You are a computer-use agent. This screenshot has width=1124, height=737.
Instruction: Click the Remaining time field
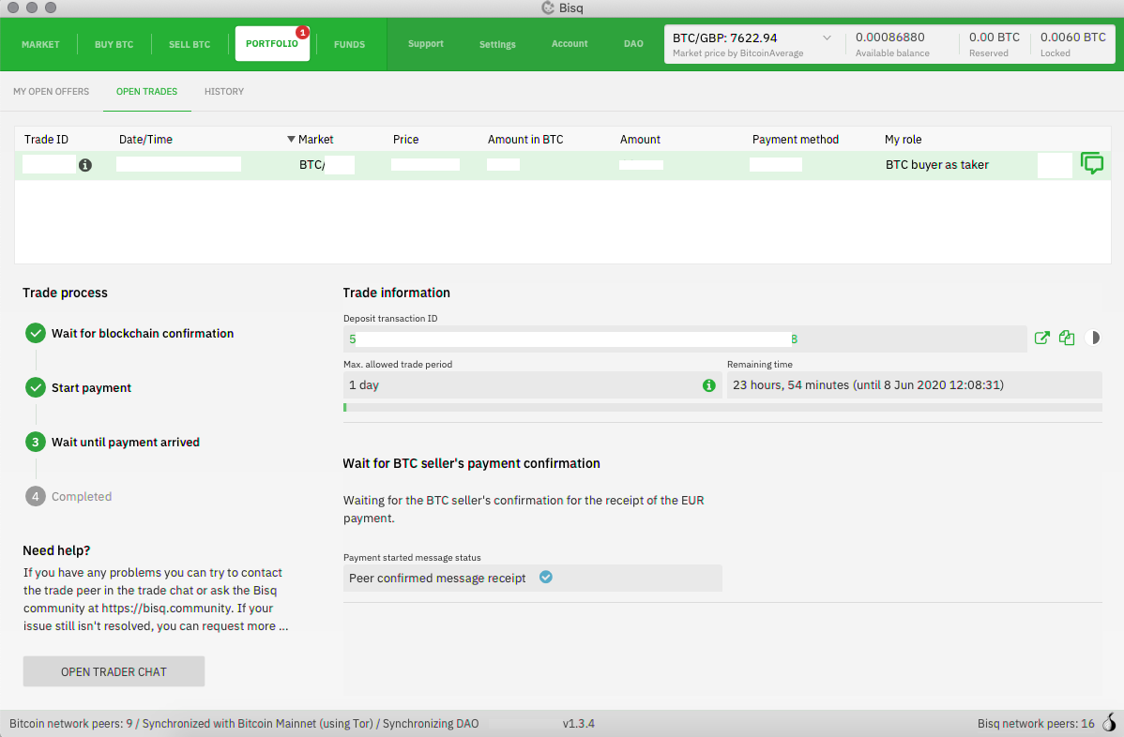click(x=914, y=385)
